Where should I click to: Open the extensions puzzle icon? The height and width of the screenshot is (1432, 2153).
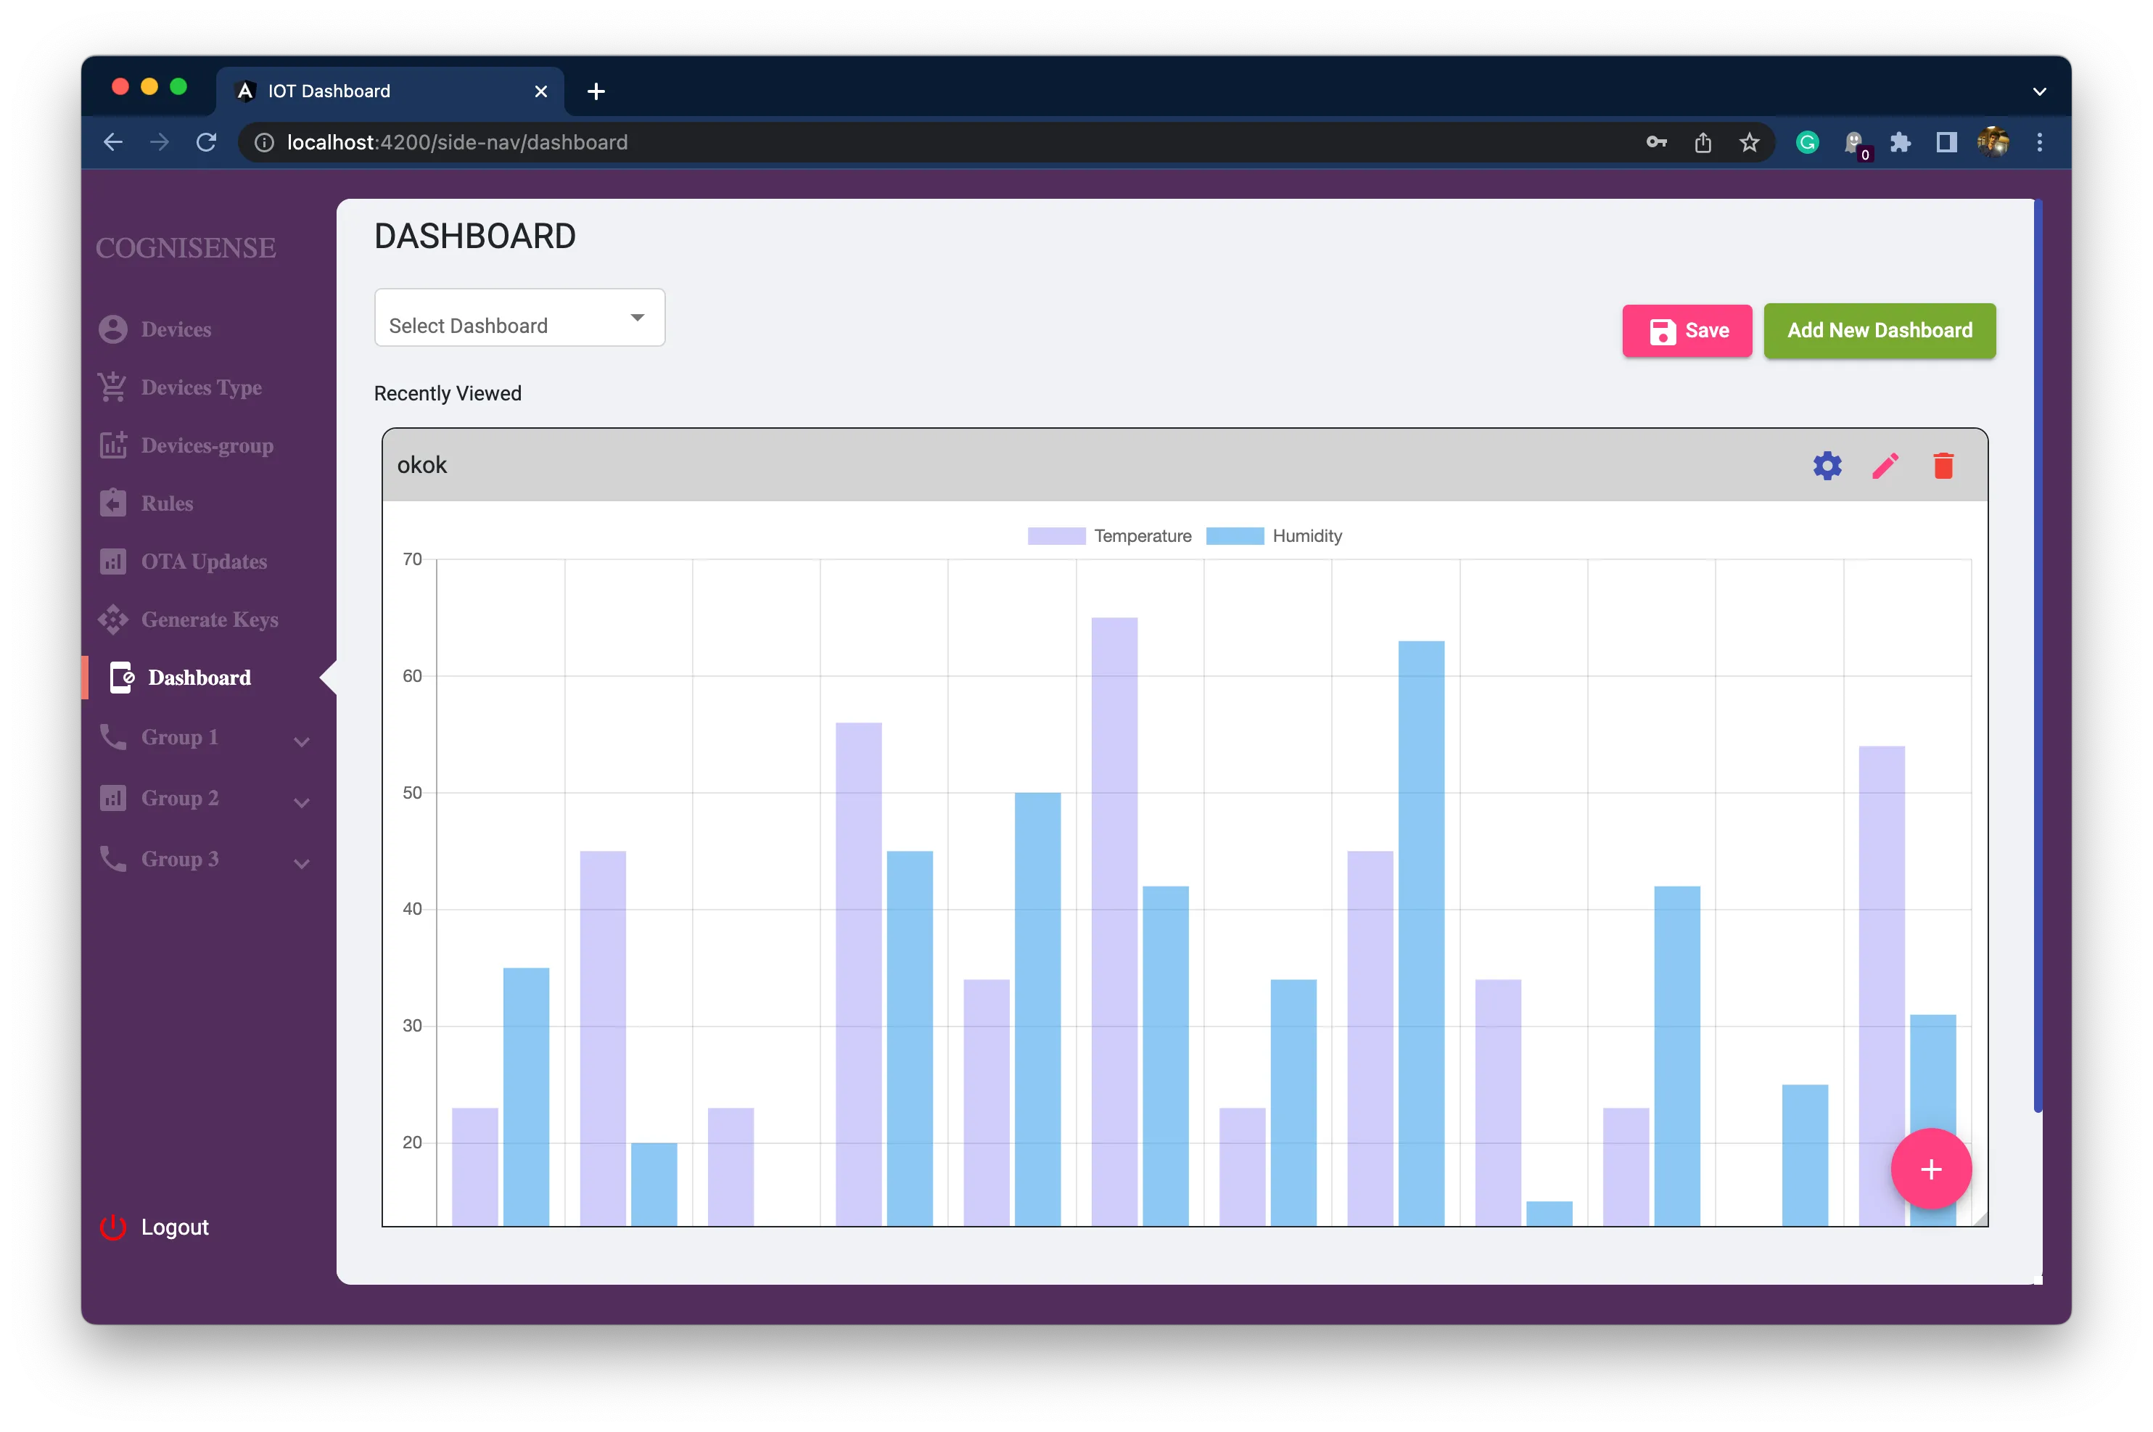[x=1900, y=141]
